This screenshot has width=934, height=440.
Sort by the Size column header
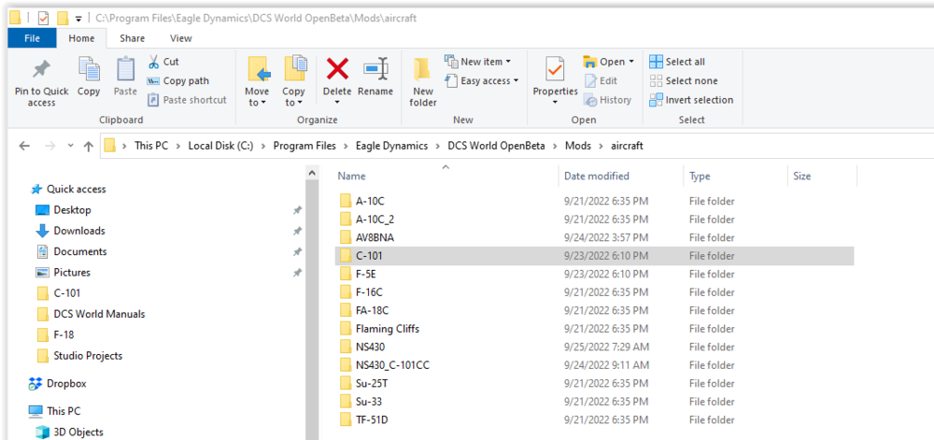pyautogui.click(x=801, y=177)
